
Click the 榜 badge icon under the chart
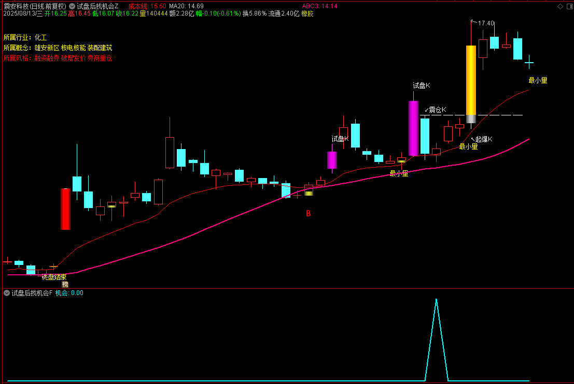click(65, 284)
